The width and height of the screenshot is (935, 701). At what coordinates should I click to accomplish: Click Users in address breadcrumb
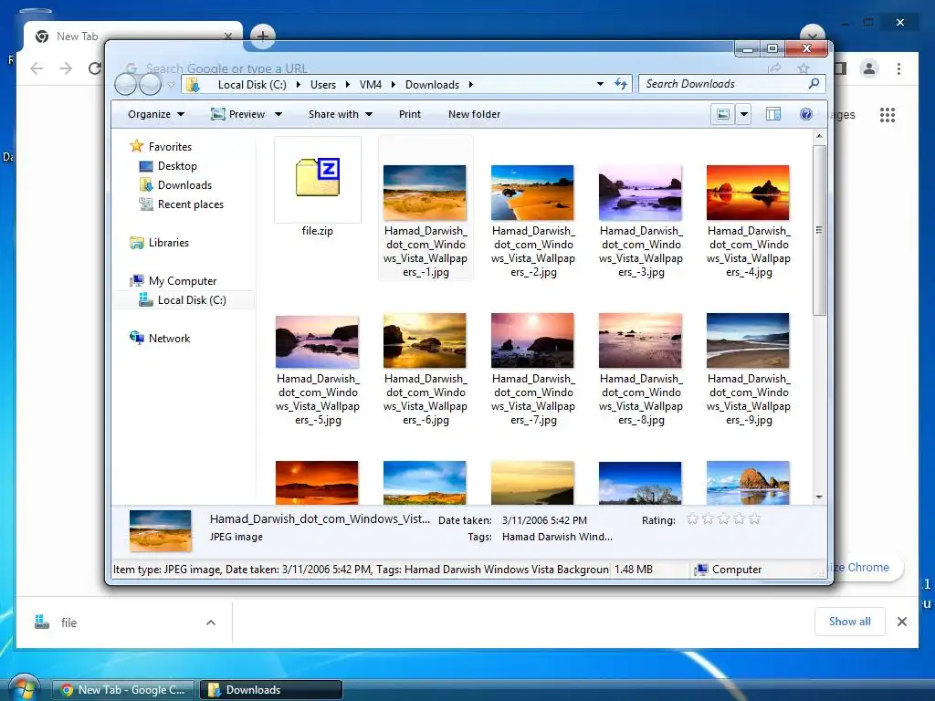click(323, 85)
